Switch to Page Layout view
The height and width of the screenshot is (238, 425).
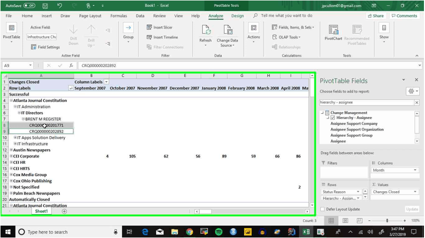(x=345, y=221)
